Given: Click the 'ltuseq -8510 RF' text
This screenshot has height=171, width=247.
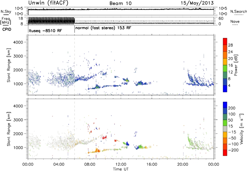Looking at the screenshot, I should [x=45, y=31].
